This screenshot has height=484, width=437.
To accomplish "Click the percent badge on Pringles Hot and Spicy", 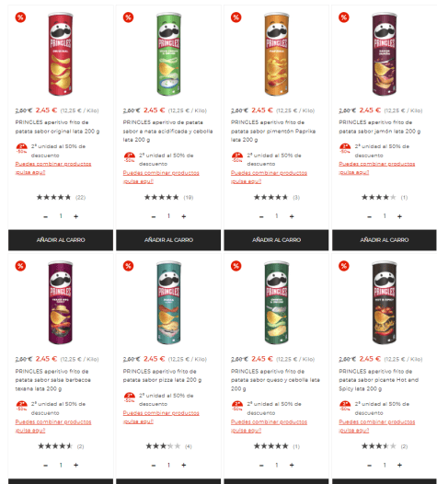I will [x=344, y=266].
